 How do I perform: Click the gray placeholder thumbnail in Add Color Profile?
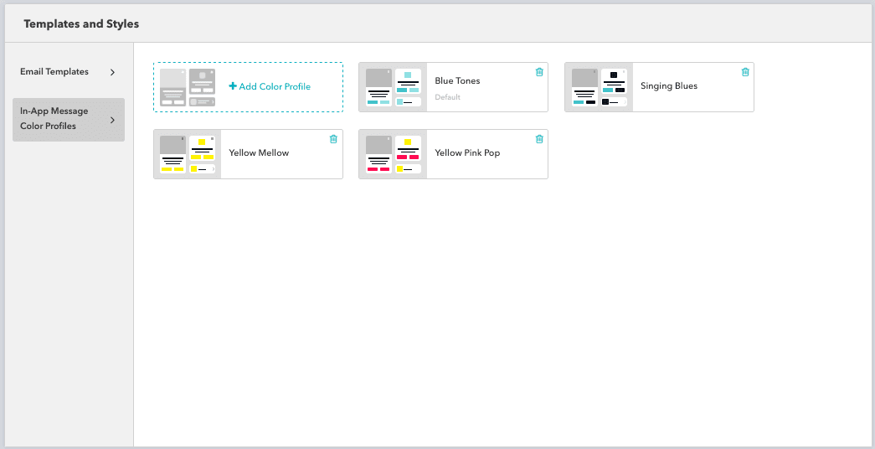pyautogui.click(x=188, y=87)
